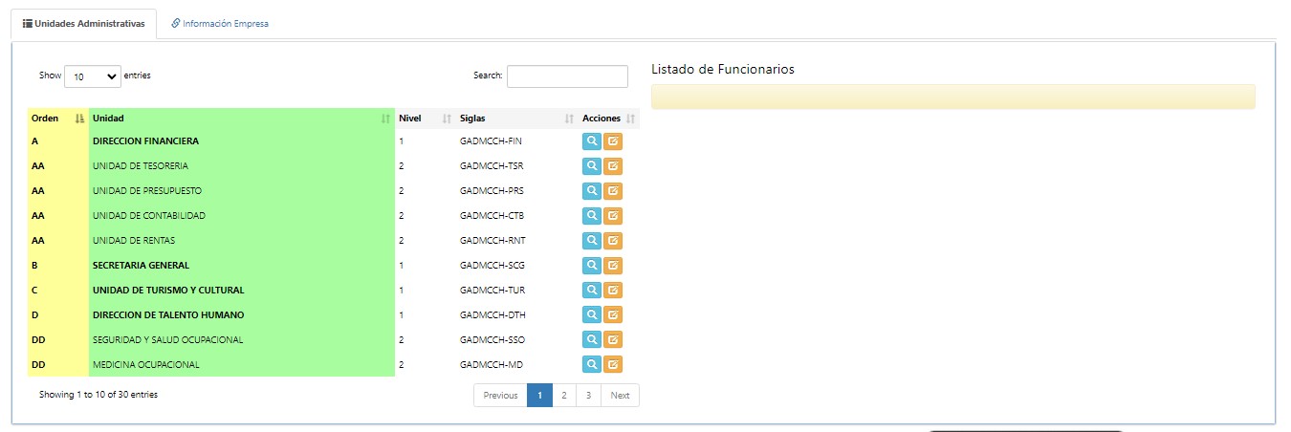The height and width of the screenshot is (432, 1291).
Task: Click inside the Search text field
Action: pos(567,76)
